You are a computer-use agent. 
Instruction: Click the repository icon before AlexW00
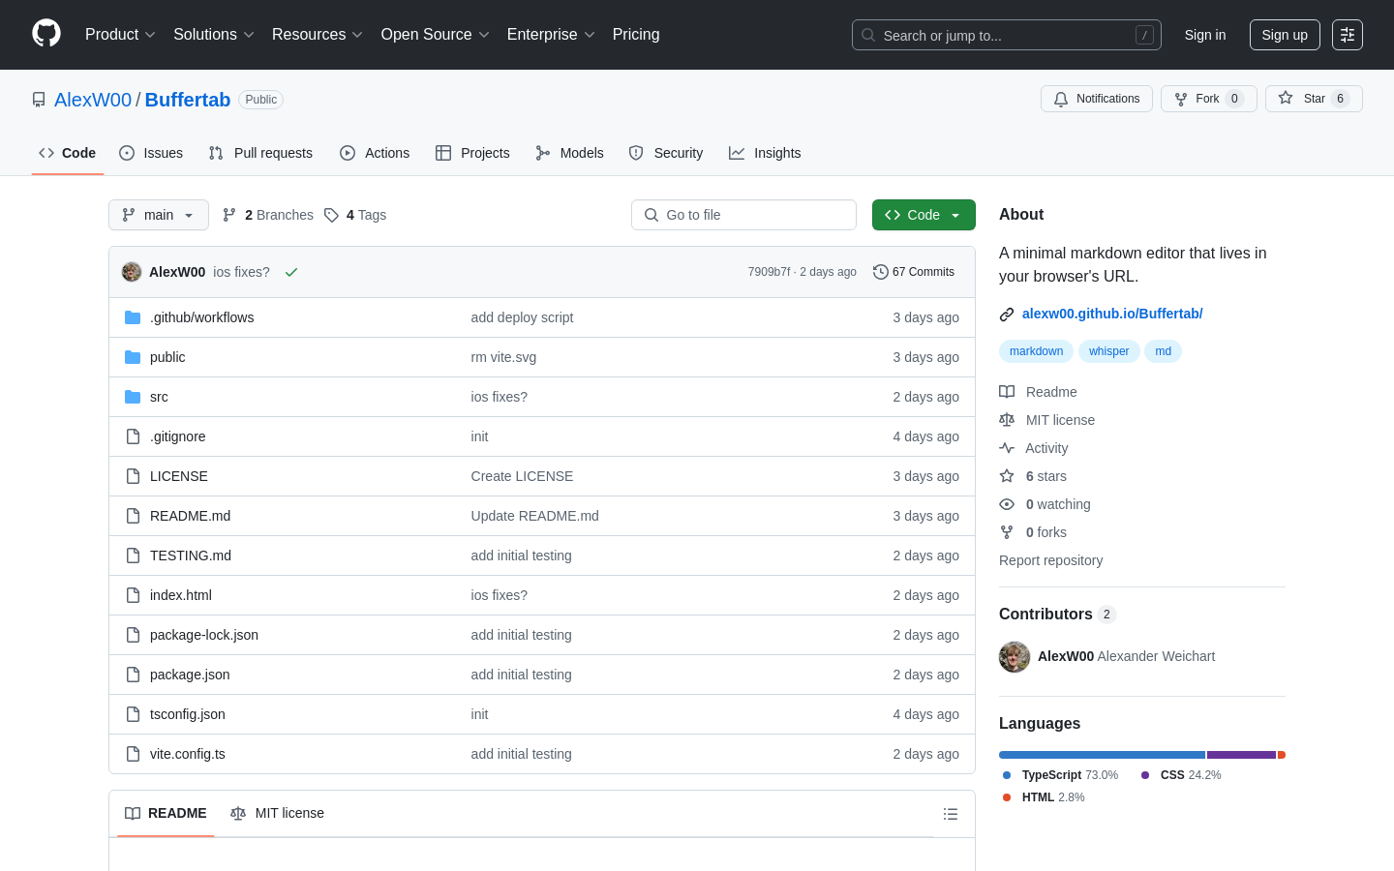point(39,100)
